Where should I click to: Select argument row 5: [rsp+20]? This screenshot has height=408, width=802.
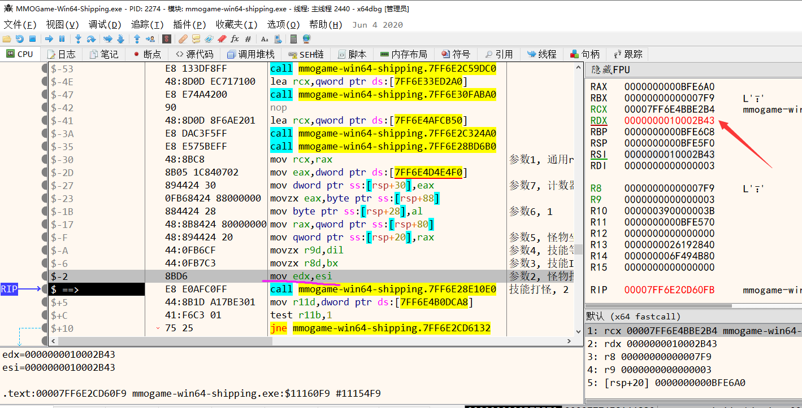pos(693,383)
